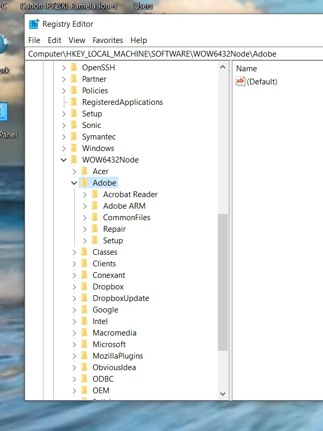Image resolution: width=323 pixels, height=431 pixels.
Task: Click the (Default) string value icon
Action: pyautogui.click(x=240, y=81)
